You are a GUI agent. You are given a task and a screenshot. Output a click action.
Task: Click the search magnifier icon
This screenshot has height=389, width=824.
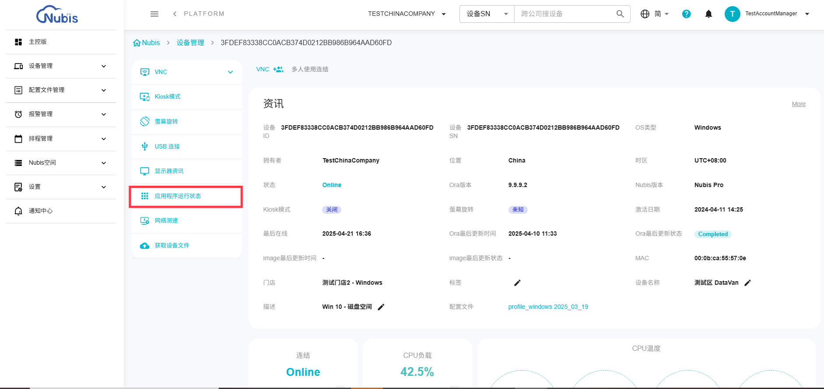pyautogui.click(x=620, y=14)
